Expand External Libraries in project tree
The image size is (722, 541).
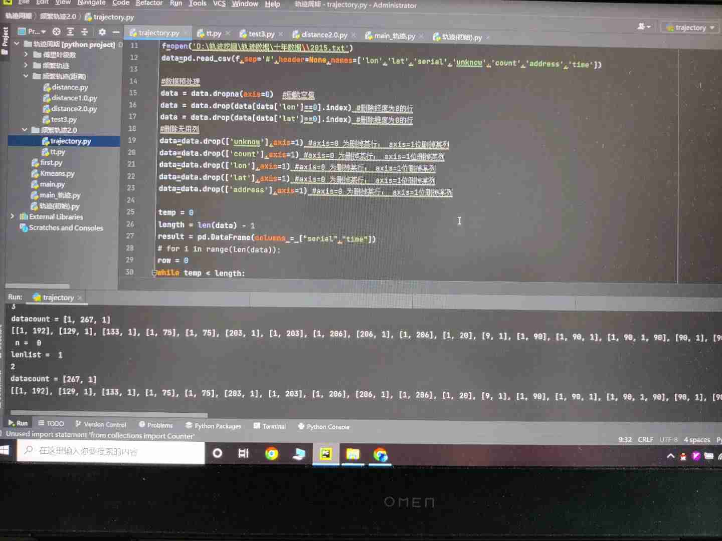(12, 216)
